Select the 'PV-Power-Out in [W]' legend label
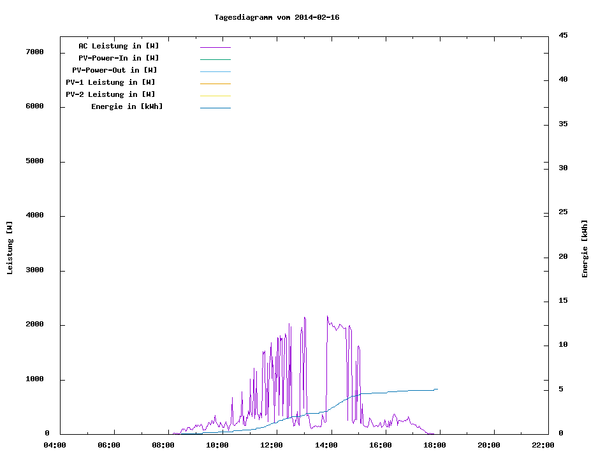The height and width of the screenshot is (459, 612). click(x=115, y=70)
